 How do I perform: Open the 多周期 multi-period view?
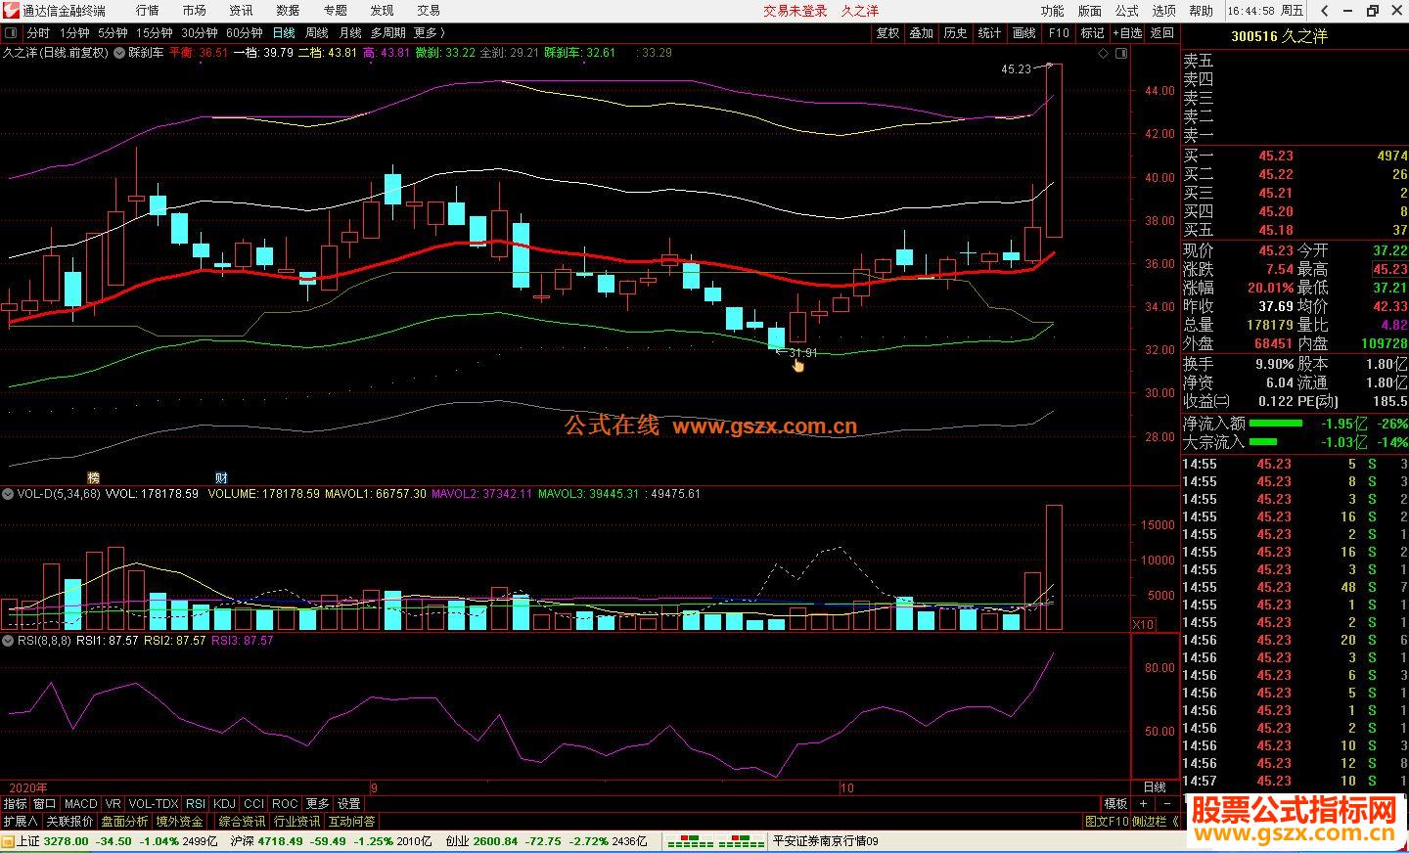pos(387,33)
